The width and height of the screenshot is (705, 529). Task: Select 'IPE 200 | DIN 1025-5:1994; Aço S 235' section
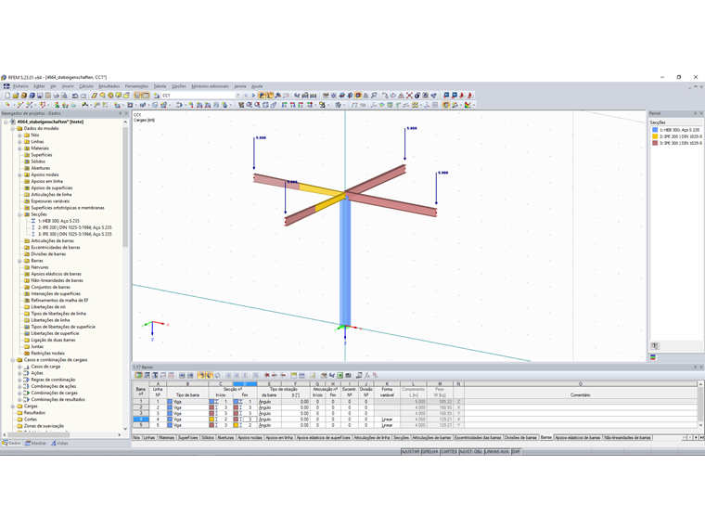74,227
